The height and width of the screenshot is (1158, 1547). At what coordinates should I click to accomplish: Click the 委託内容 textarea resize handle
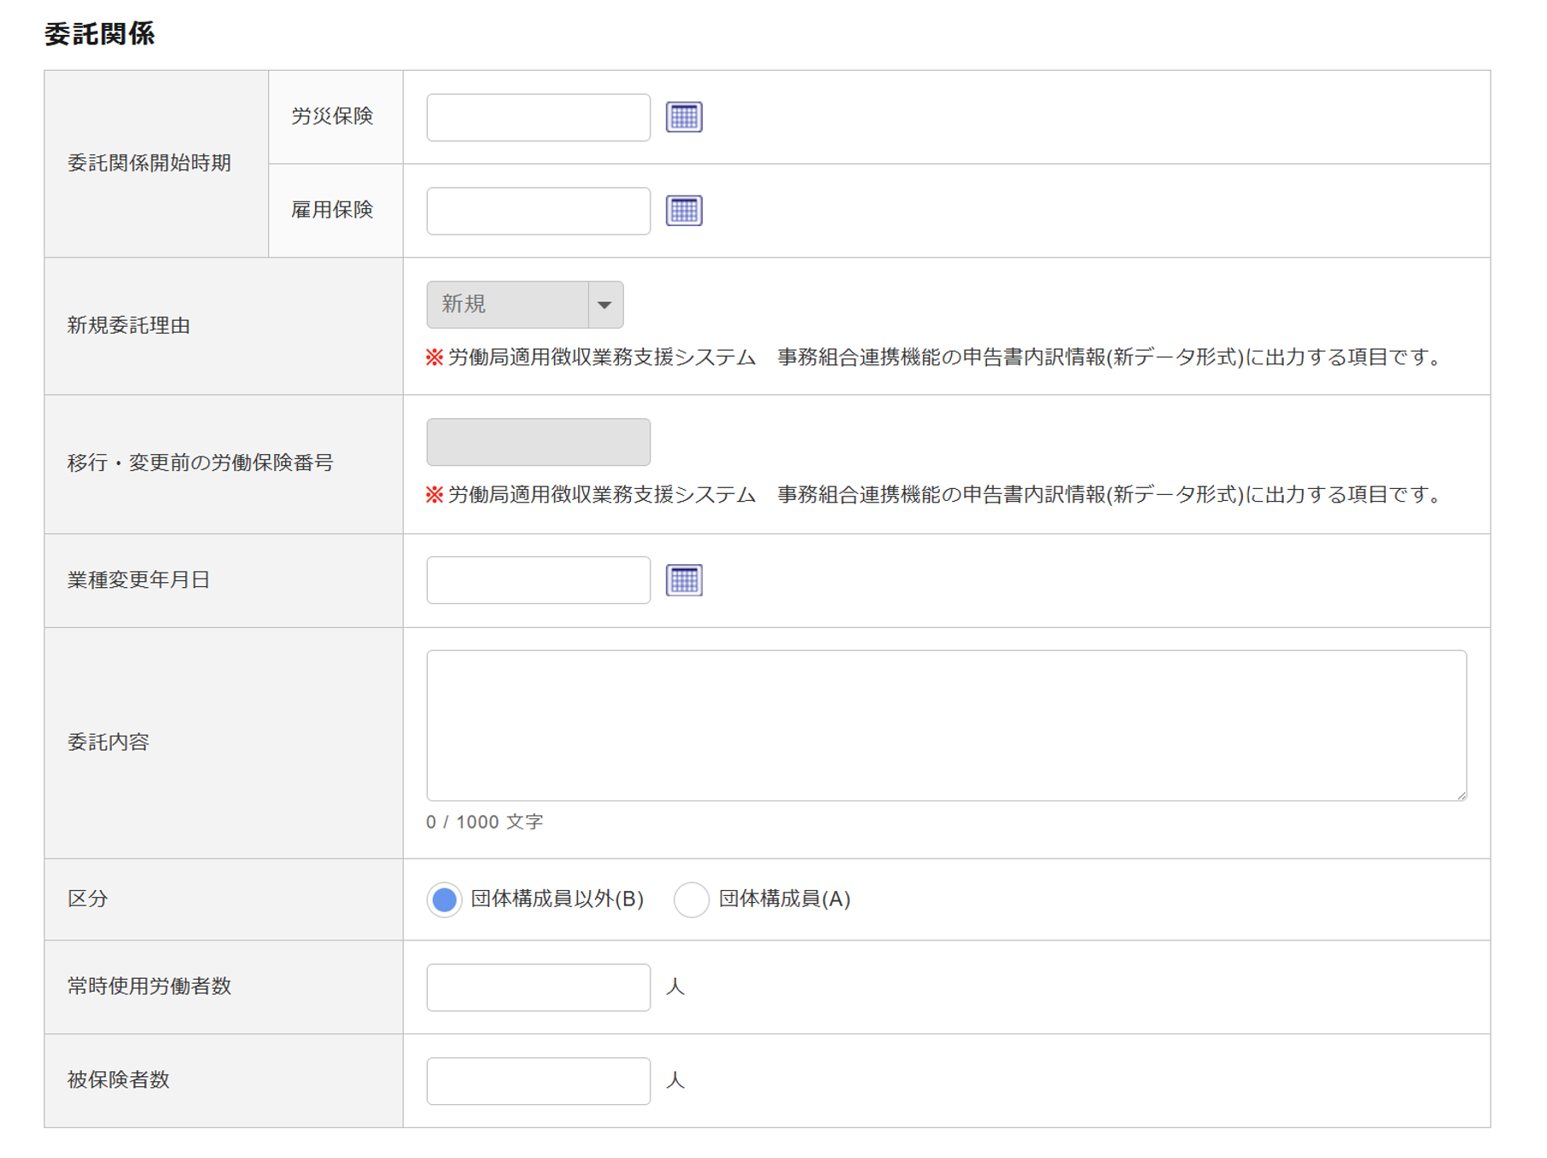click(1461, 795)
